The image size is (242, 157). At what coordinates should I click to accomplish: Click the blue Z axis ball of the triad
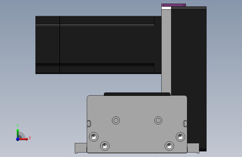18,139
